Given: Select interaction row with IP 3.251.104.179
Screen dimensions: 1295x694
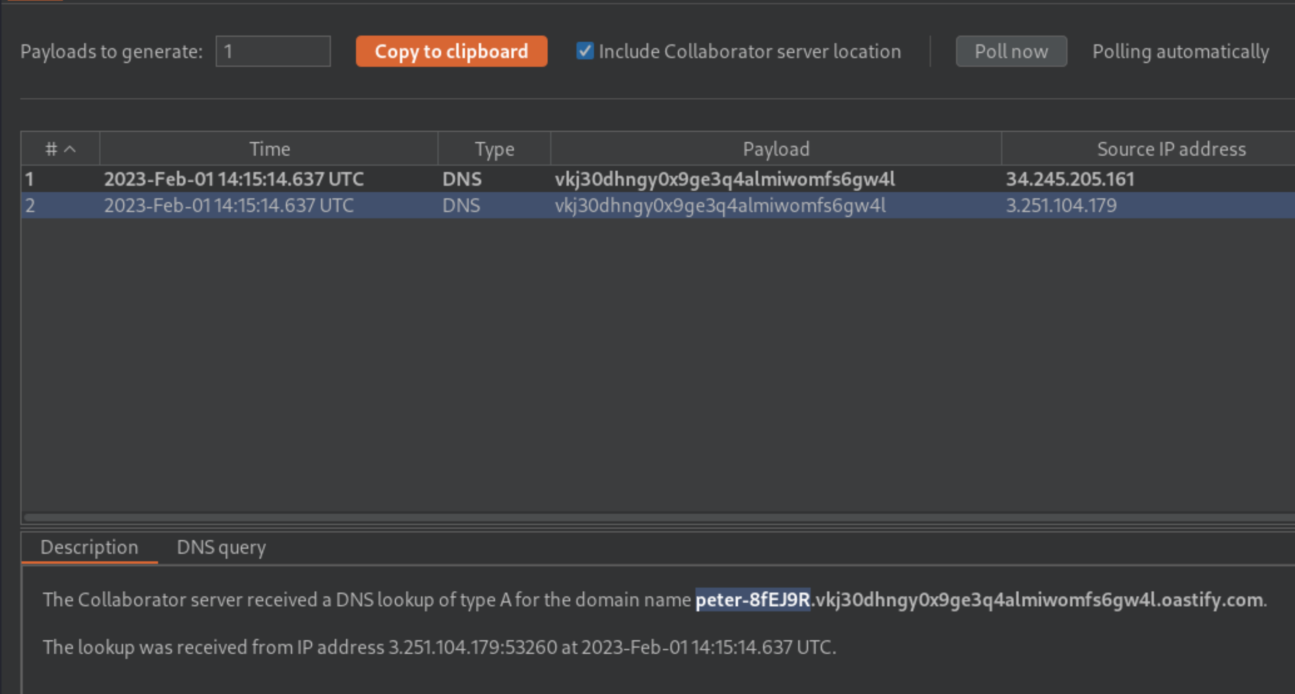Looking at the screenshot, I should [x=658, y=205].
